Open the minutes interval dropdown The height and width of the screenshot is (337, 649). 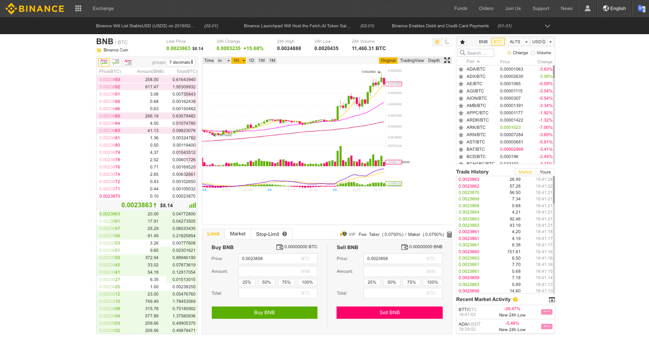click(x=223, y=61)
